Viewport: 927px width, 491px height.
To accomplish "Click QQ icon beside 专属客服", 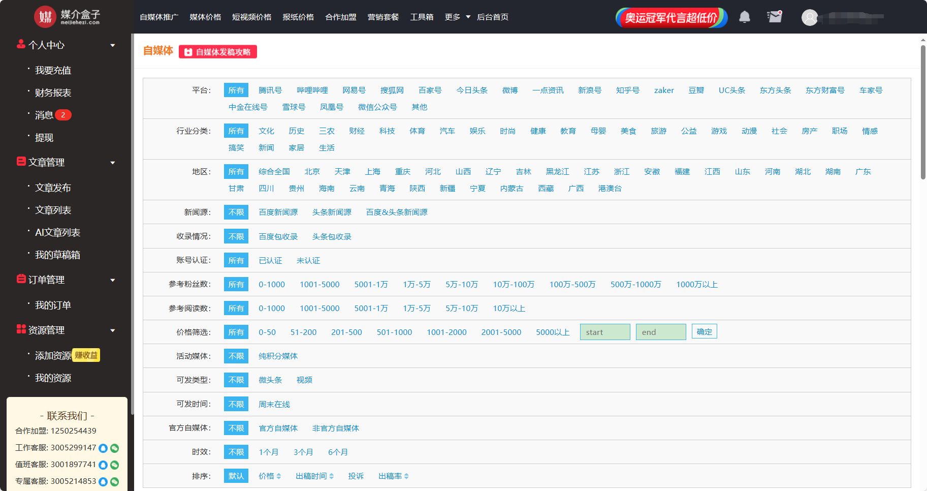I will tap(103, 481).
